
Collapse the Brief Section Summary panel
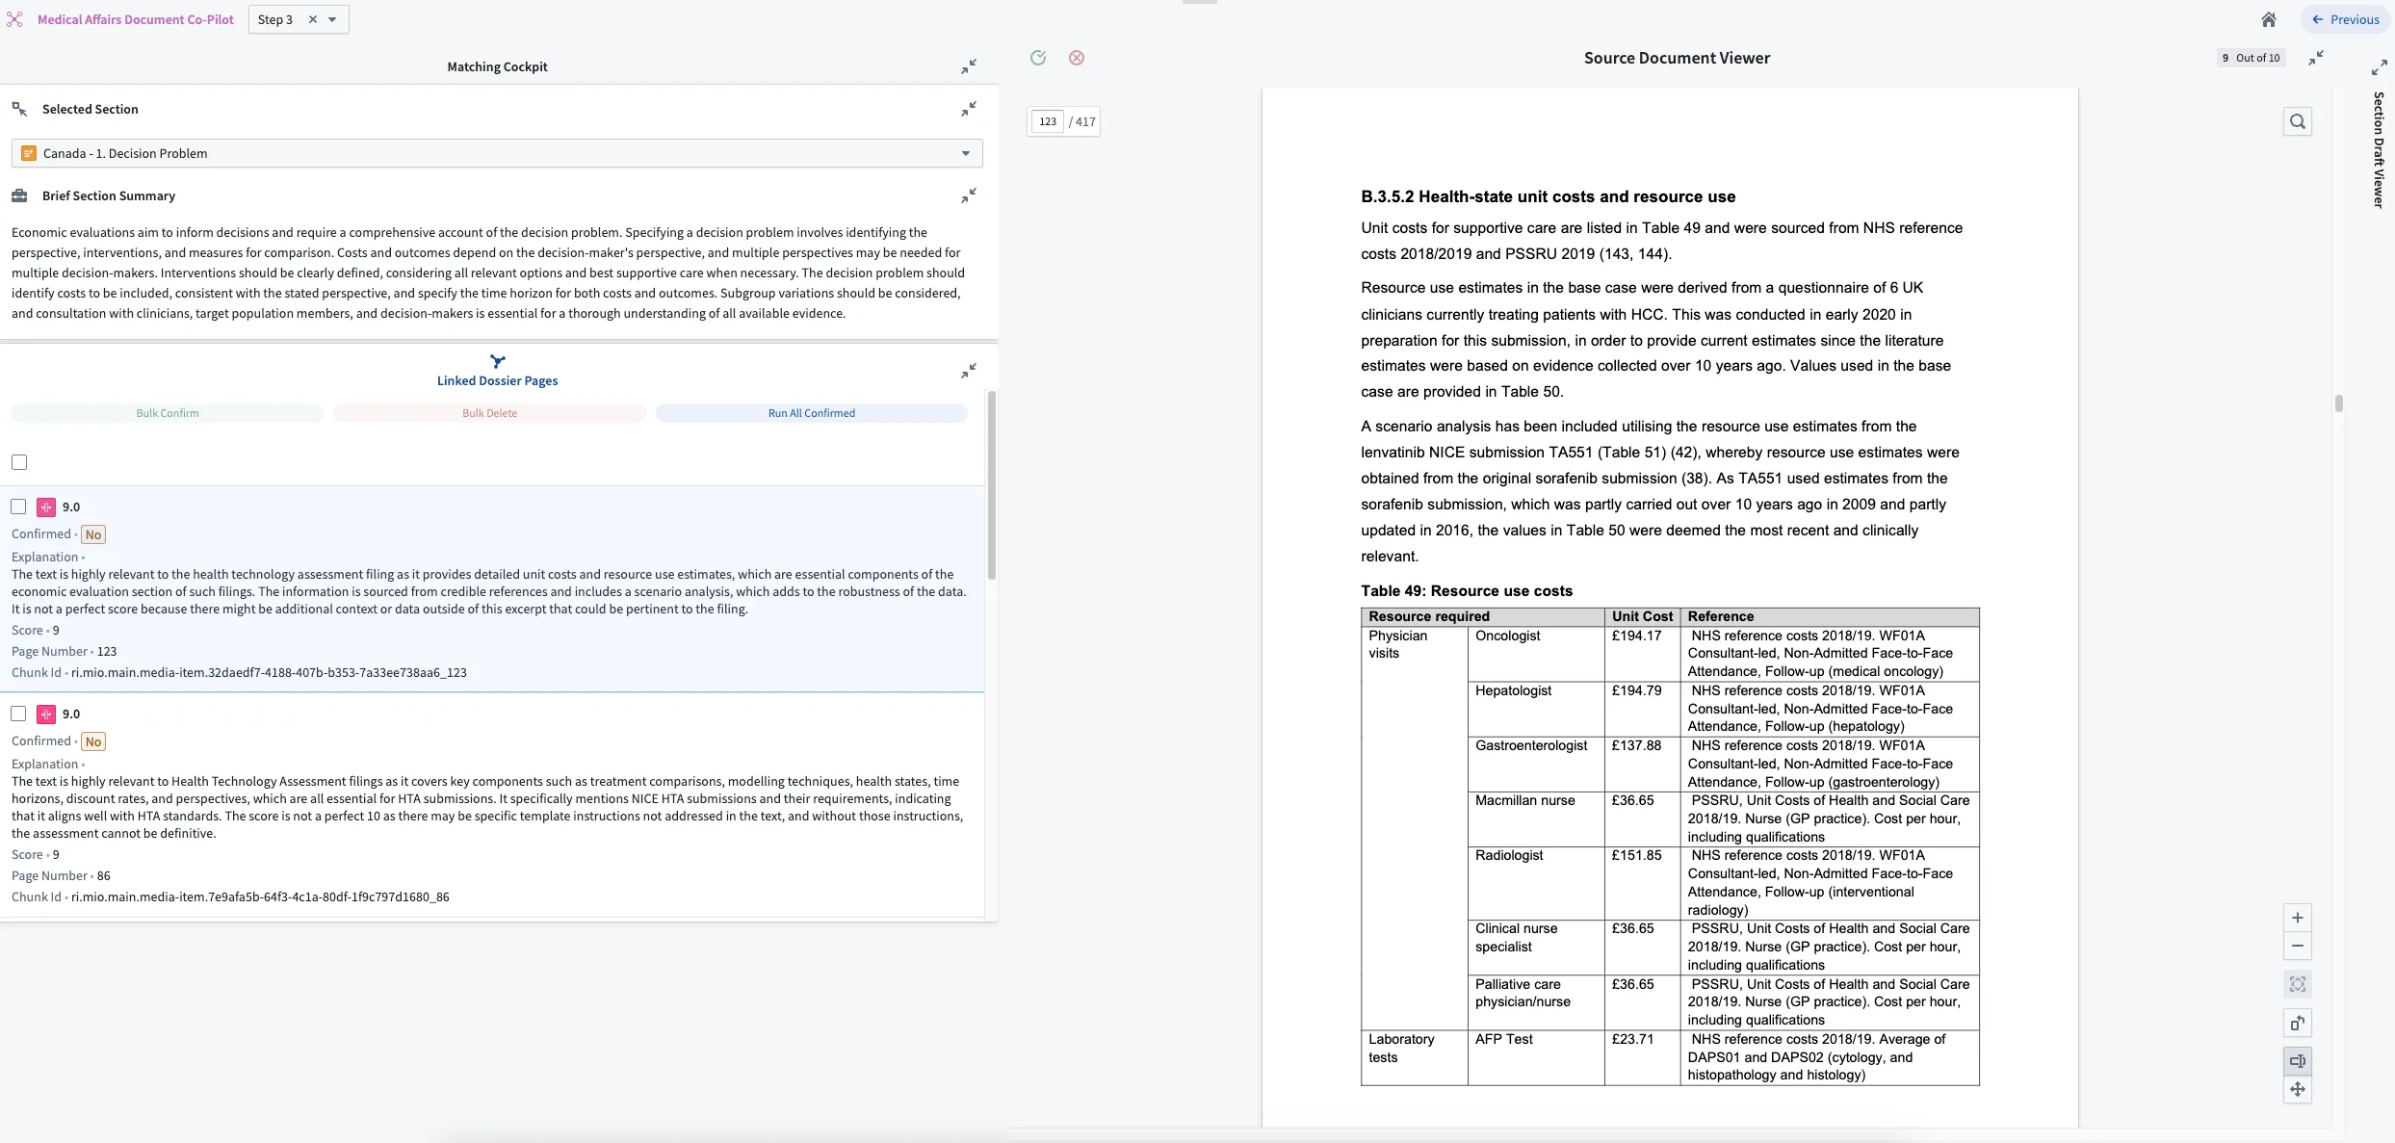tap(969, 195)
